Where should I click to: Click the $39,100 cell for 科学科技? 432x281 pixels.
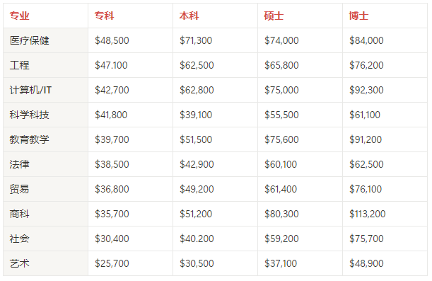(x=196, y=115)
